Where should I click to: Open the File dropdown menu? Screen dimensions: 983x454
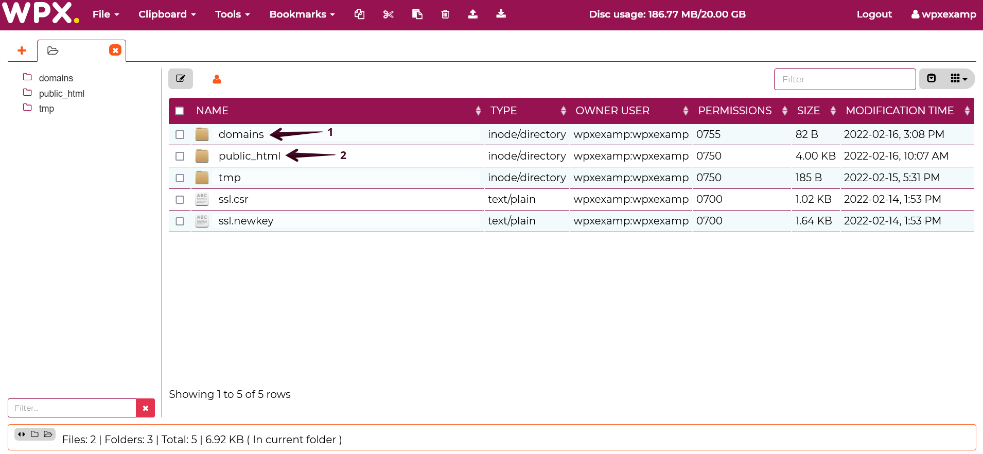pos(106,14)
